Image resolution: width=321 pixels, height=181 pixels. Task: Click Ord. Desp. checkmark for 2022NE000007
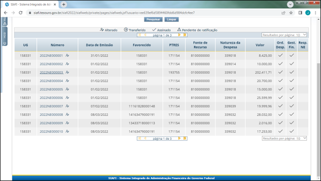pyautogui.click(x=280, y=106)
